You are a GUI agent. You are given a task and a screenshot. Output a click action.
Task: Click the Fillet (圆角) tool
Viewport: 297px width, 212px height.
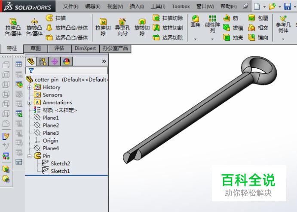click(196, 21)
